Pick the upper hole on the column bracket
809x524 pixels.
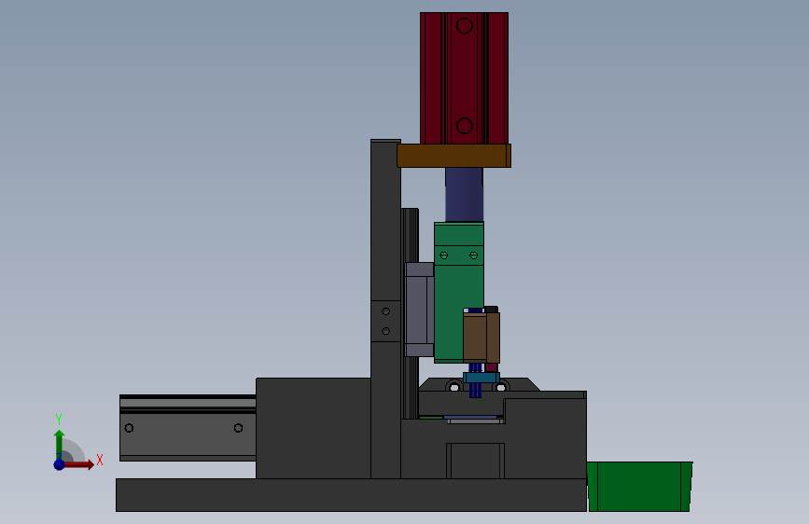(385, 311)
